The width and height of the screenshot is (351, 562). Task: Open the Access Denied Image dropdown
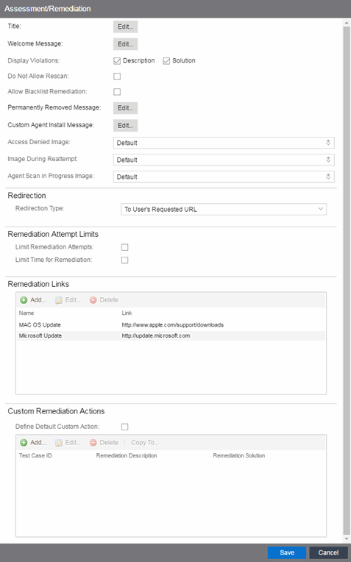tap(224, 143)
